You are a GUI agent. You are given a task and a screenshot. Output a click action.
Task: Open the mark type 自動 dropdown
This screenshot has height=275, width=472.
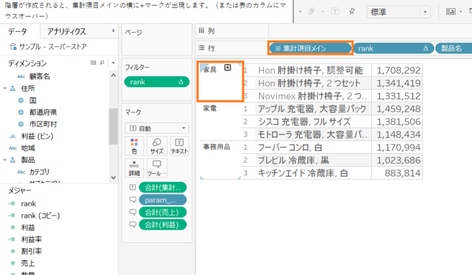157,128
